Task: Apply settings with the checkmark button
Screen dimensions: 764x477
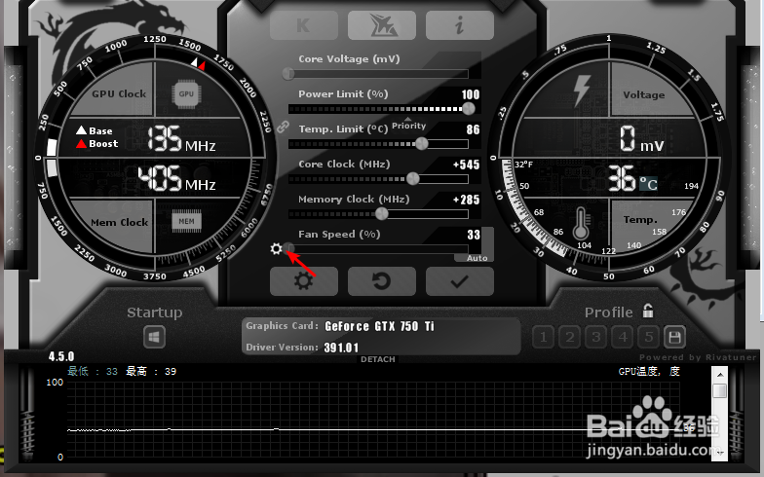Action: 460,281
